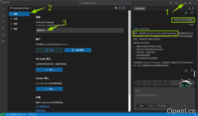This screenshot has height=116, width=198.
Task: Select the 通用 settings category
Action: click(x=19, y=14)
